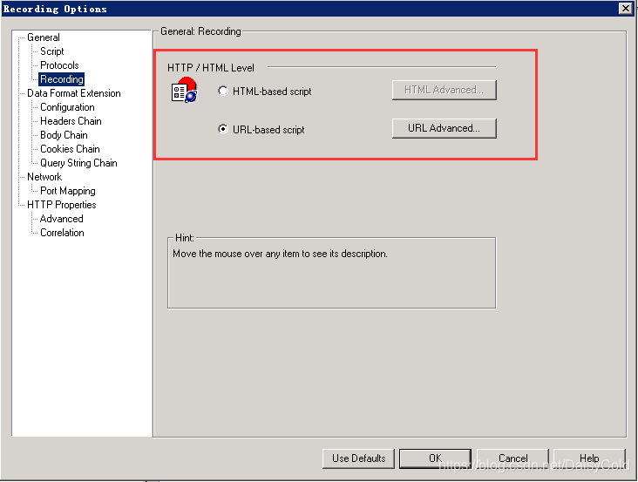Click the Cancel button
The height and width of the screenshot is (482, 638).
click(x=512, y=458)
